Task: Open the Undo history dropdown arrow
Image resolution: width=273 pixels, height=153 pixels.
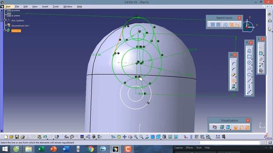Action: (x=47, y=139)
